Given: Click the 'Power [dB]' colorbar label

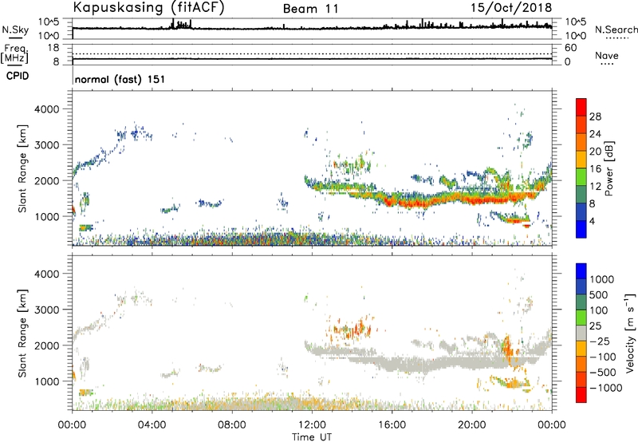Looking at the screenshot, I should tap(608, 168).
